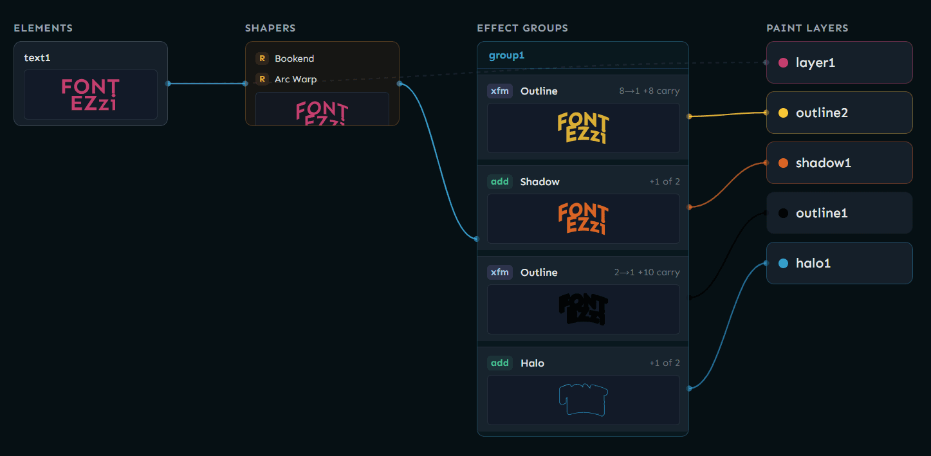Click the output port of the Shadow effect
The width and height of the screenshot is (931, 456).
point(689,207)
